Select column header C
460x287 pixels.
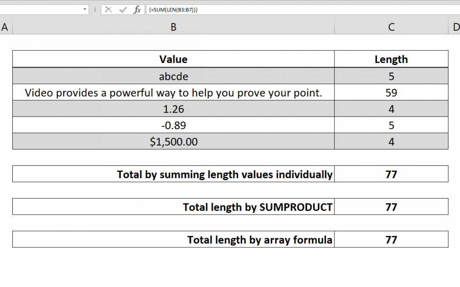(391, 27)
